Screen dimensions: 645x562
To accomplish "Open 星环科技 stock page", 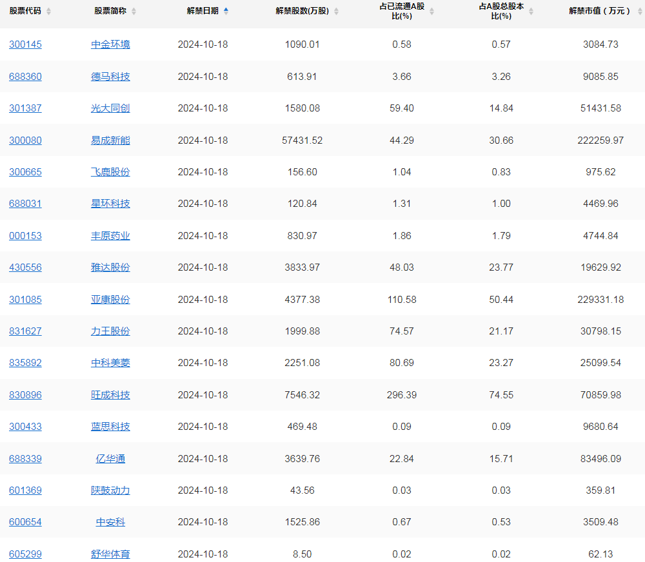I will click(x=110, y=204).
